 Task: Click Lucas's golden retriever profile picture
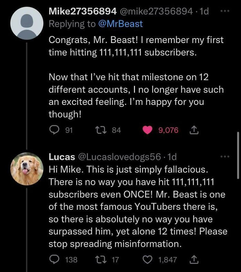point(27,168)
